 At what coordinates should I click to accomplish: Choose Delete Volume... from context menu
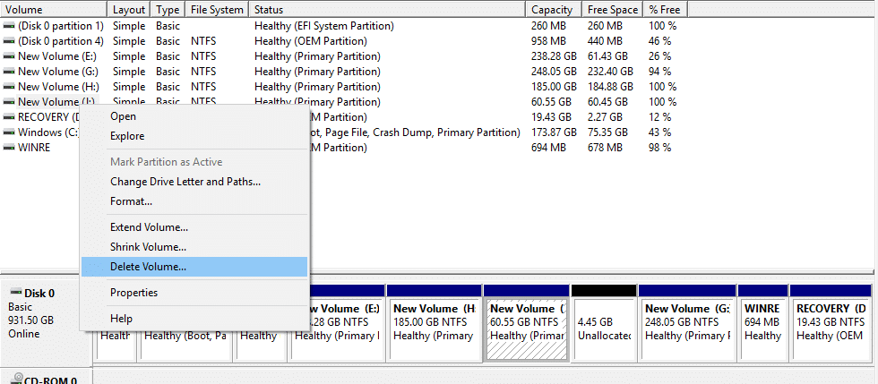[x=148, y=267]
